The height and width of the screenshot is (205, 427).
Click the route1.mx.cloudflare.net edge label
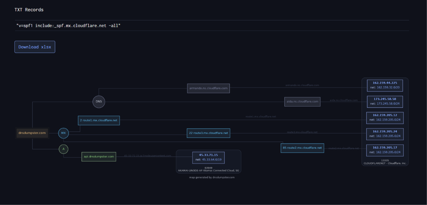pyautogui.click(x=261, y=117)
